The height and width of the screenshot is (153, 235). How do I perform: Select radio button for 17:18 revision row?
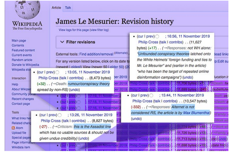79,102
